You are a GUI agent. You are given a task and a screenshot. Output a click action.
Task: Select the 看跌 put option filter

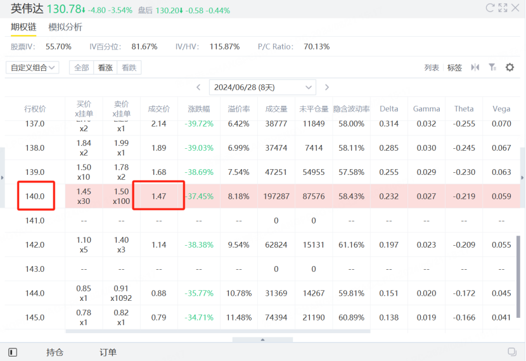pos(129,68)
